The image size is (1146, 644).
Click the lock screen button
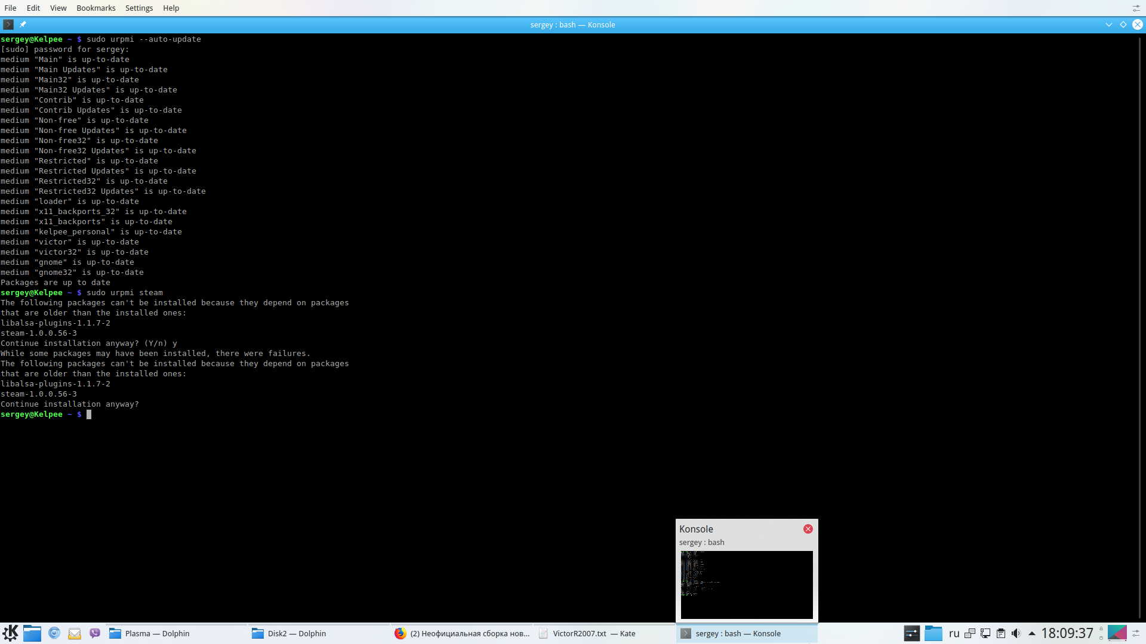tap(1101, 628)
